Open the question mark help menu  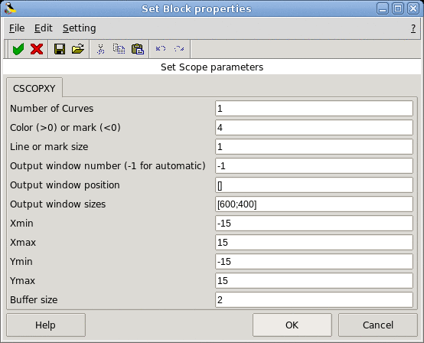[x=413, y=28]
